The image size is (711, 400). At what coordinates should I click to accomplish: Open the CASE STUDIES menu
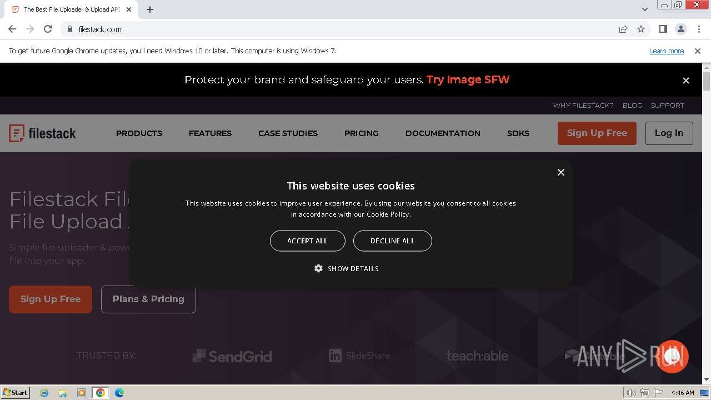288,133
